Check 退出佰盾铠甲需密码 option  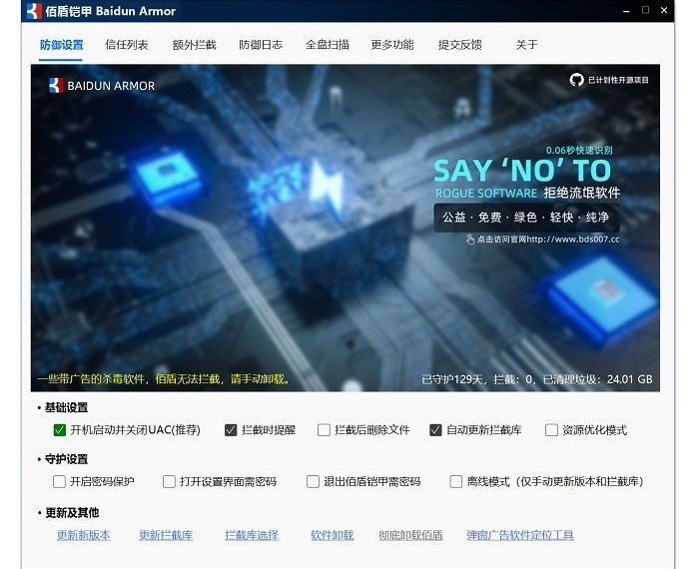point(313,481)
